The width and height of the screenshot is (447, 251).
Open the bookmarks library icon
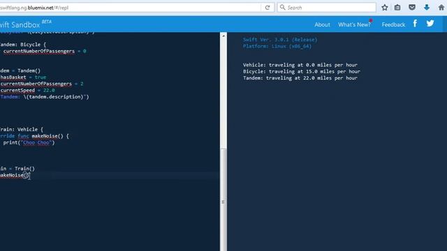(x=397, y=8)
